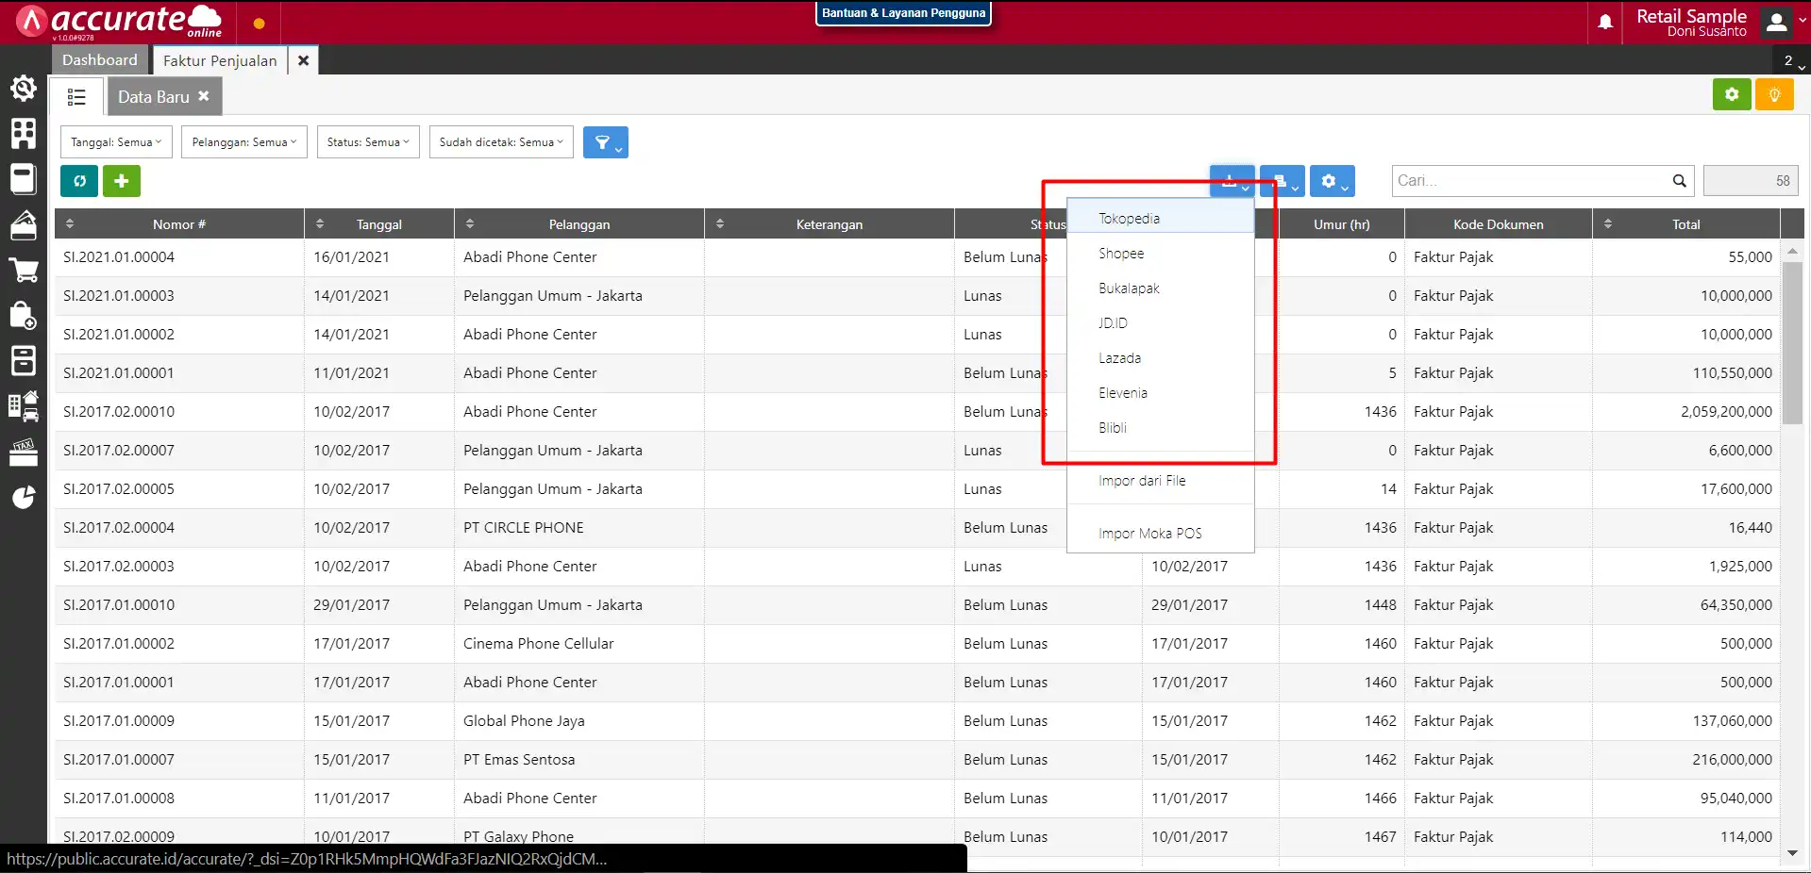
Task: Open invoice SI.2021.01.00003
Action: pos(119,296)
